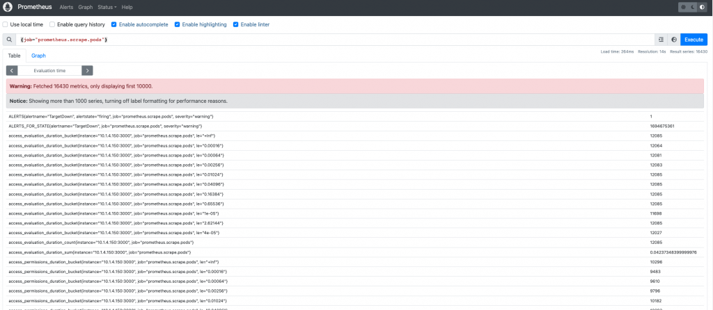Click the Load time: 264ms stat
Screen dimensions: 713x310
(x=617, y=51)
